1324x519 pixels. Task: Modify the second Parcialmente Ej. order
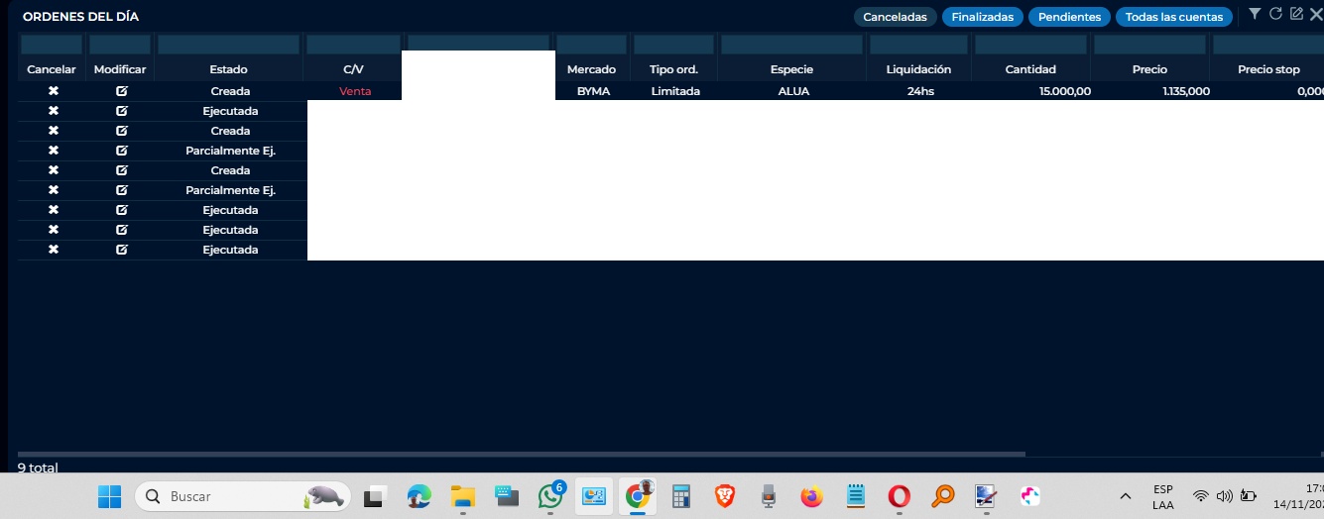point(121,190)
